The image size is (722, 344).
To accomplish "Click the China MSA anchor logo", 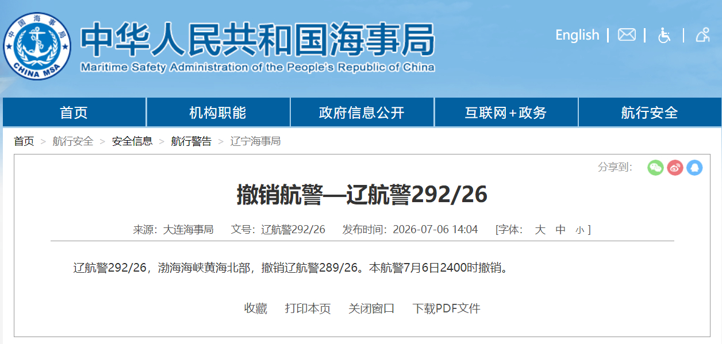I will coord(37,46).
